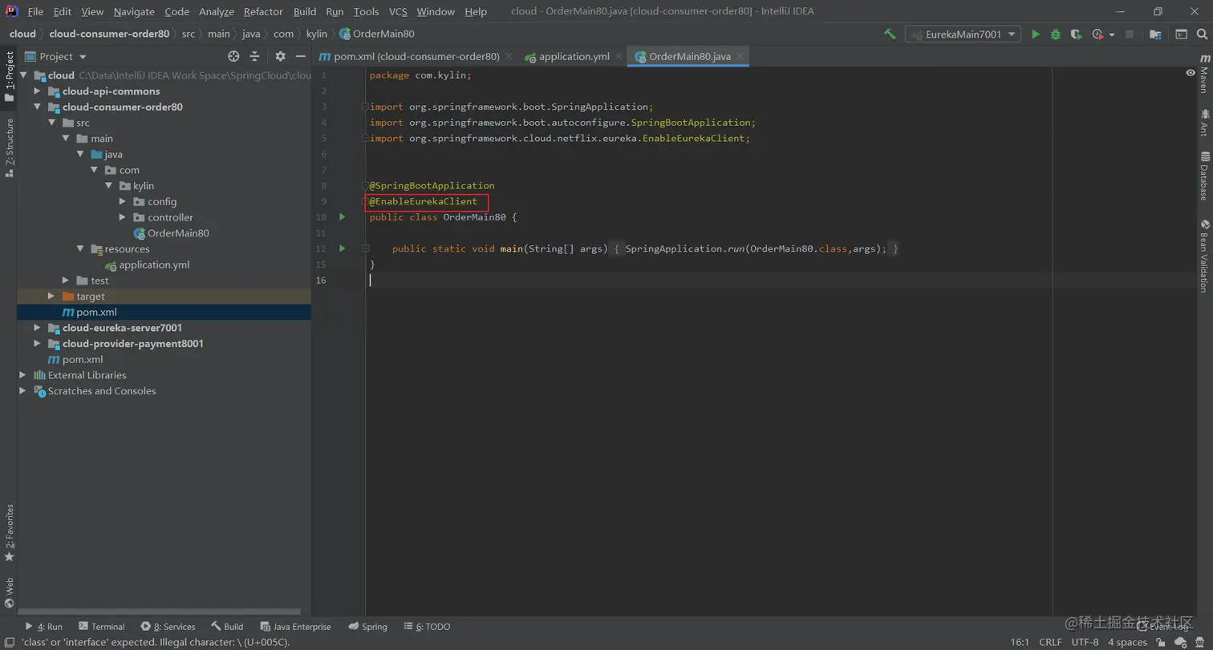Expand the config package folder
Screen dimensions: 1213x650
tap(122, 201)
